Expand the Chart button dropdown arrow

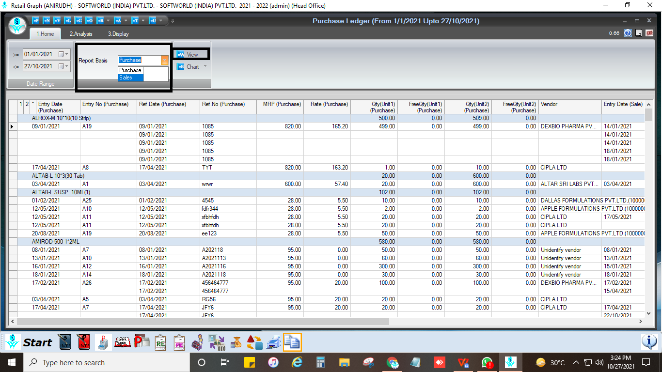coord(205,67)
